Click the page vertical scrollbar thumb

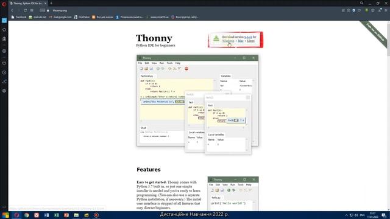(x=388, y=40)
